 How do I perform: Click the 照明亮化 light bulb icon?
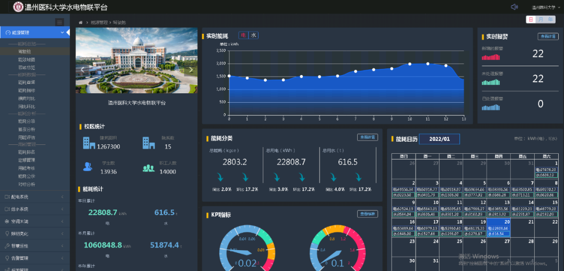pos(7,233)
